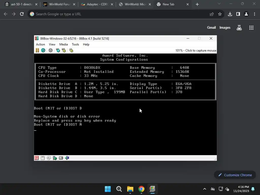Open a new Chrome tab with plus button

[197, 4]
